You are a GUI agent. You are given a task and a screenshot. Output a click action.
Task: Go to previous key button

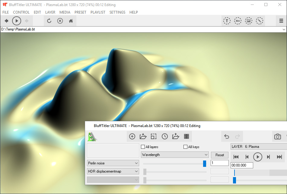tap(247, 157)
